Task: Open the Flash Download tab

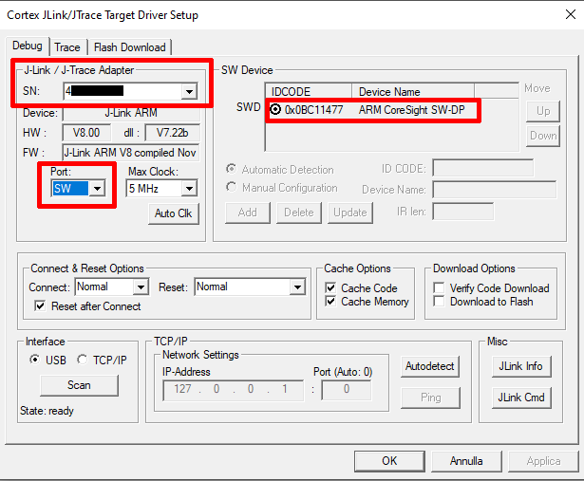Action: point(128,47)
